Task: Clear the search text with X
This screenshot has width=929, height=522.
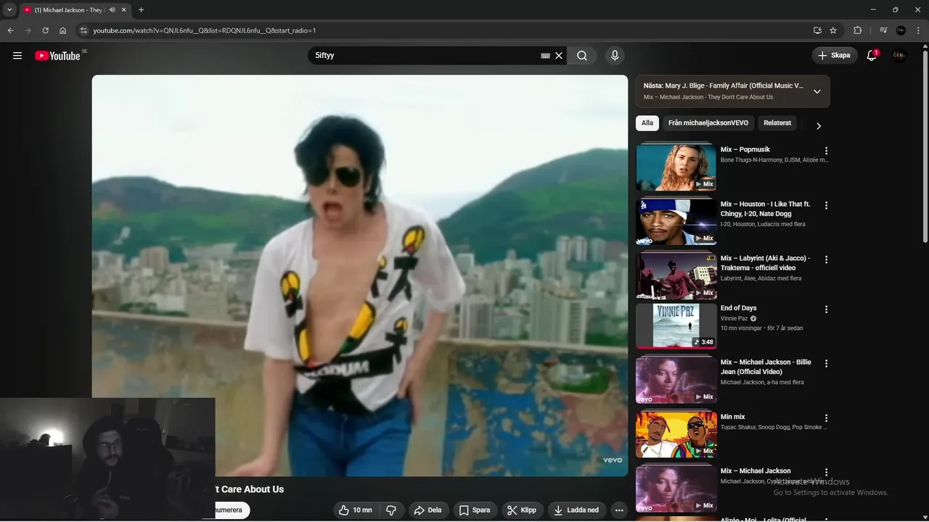Action: click(559, 56)
